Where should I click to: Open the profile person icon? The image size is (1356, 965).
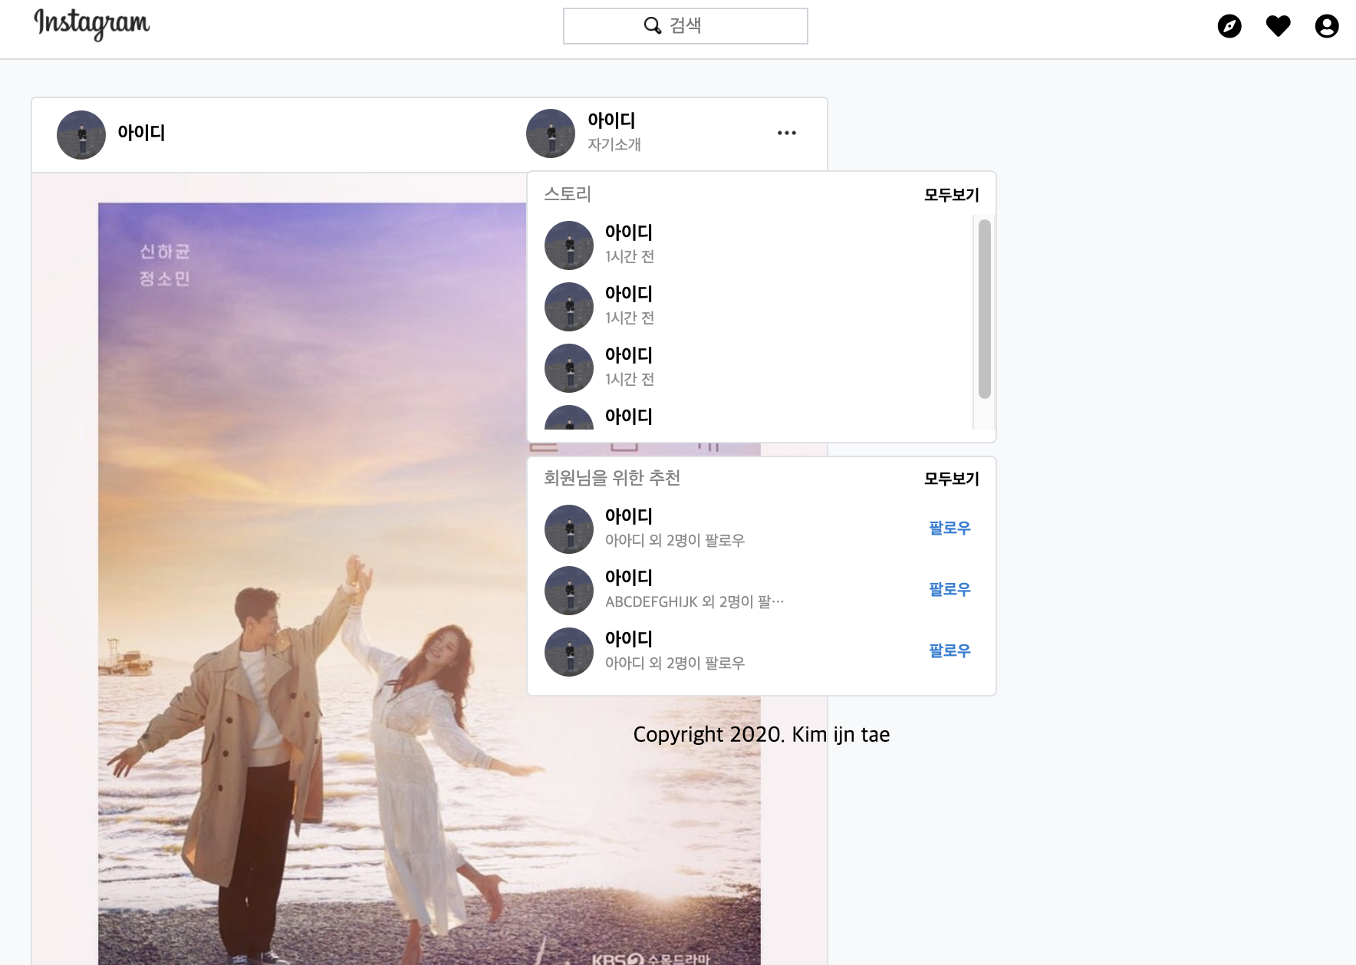1327,26
